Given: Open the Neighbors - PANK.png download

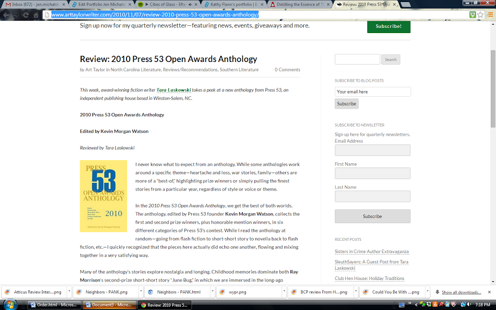Looking at the screenshot, I should coord(105,292).
